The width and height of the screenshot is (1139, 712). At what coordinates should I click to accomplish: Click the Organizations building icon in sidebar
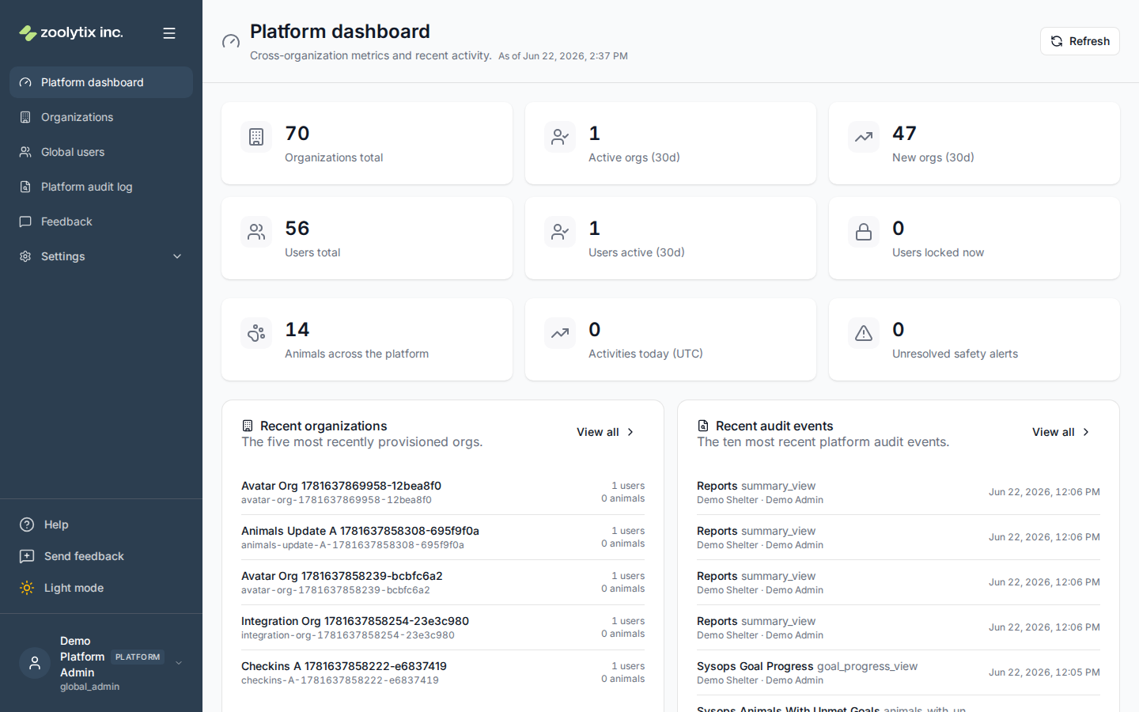pos(25,117)
